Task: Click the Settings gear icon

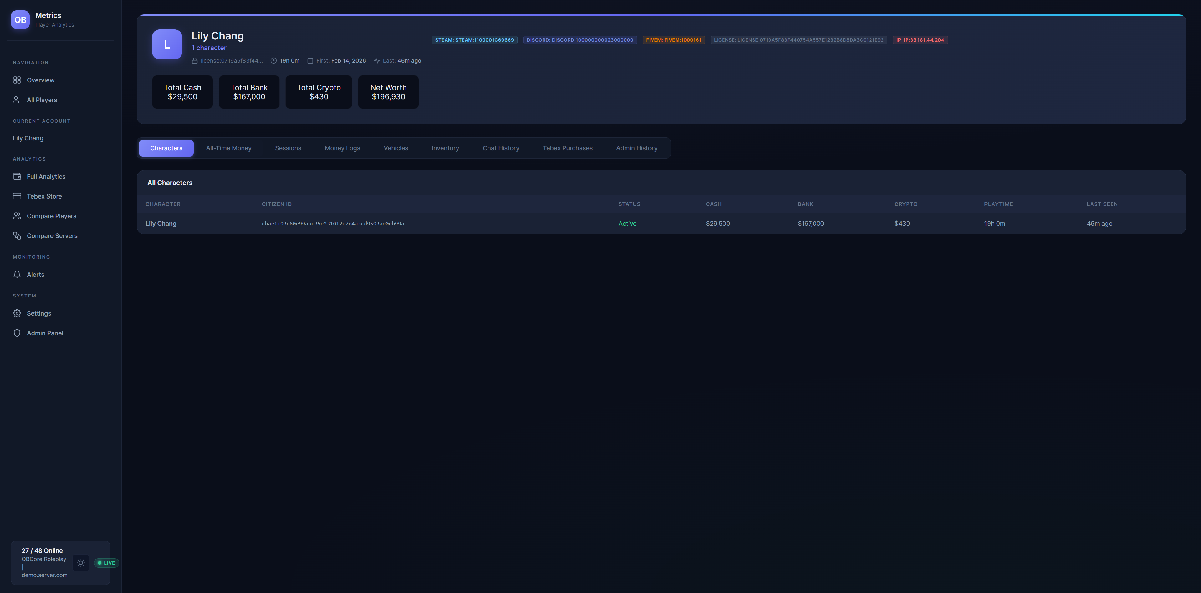Action: [x=17, y=313]
